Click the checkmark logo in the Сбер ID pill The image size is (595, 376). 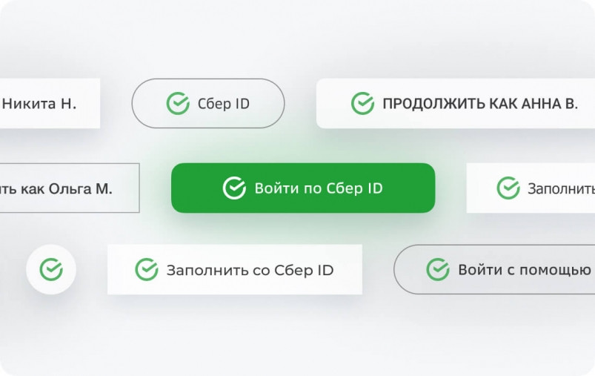pos(178,104)
